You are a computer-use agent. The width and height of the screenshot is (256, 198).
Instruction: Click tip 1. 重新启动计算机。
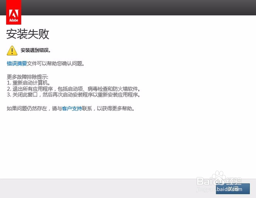click(28, 83)
